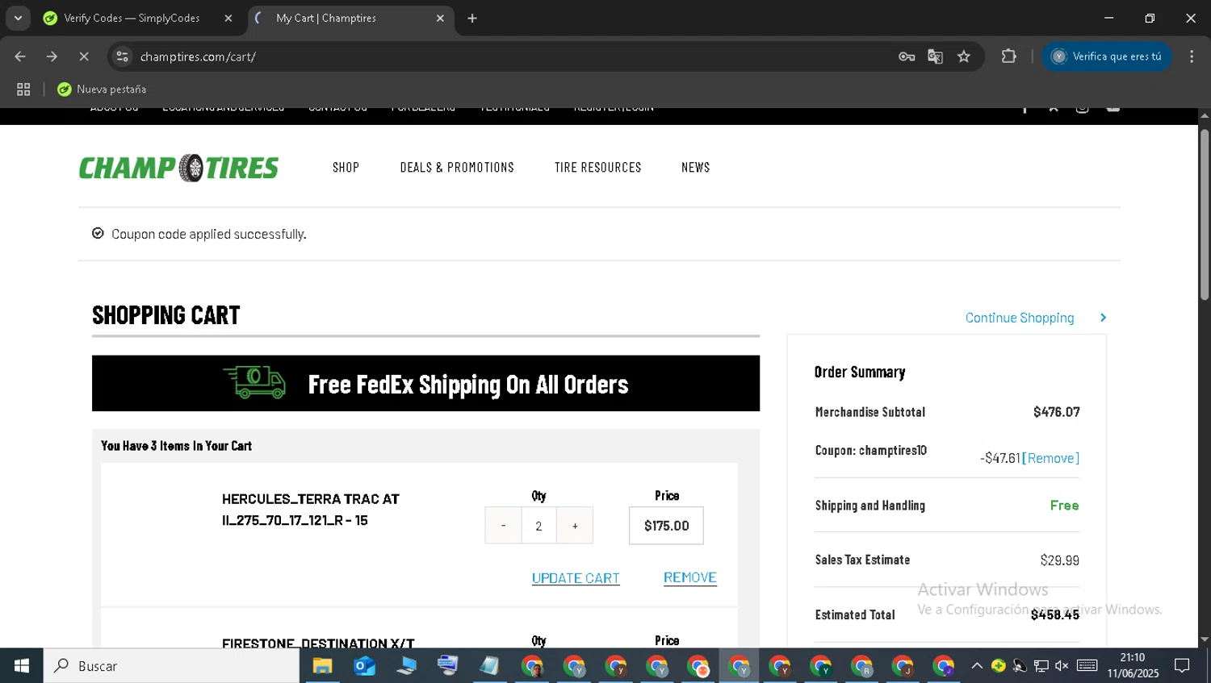Open the touch keyboard tray icon
The width and height of the screenshot is (1211, 683).
tap(1087, 666)
